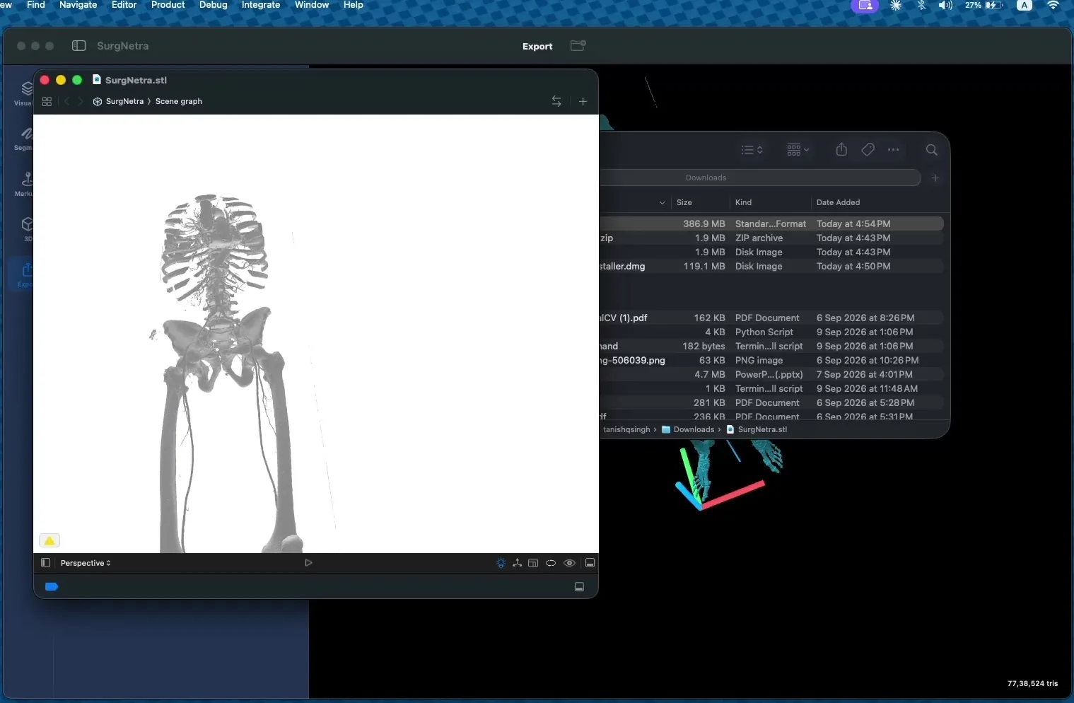Open the Finder more actions ellipsis

point(894,150)
